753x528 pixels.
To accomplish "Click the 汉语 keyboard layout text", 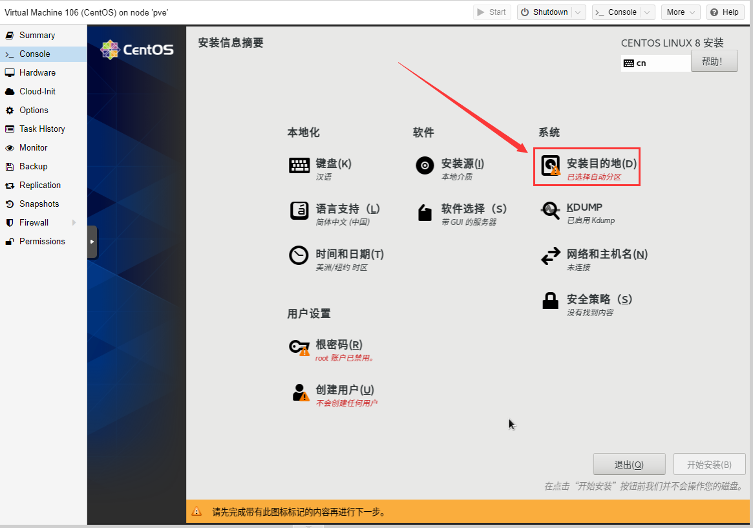I will point(323,177).
